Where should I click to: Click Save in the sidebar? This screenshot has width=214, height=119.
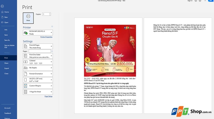(6, 35)
